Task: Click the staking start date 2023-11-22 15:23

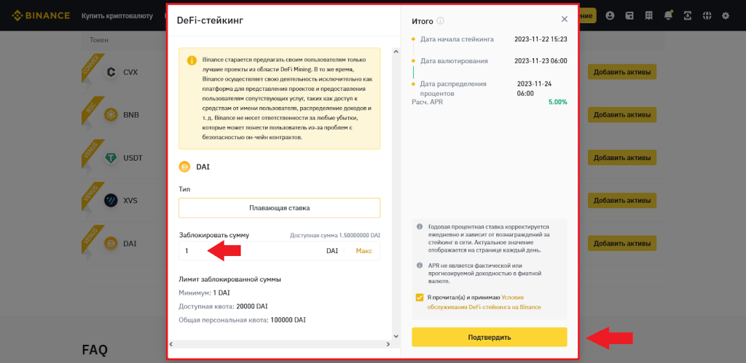Action: (x=541, y=39)
